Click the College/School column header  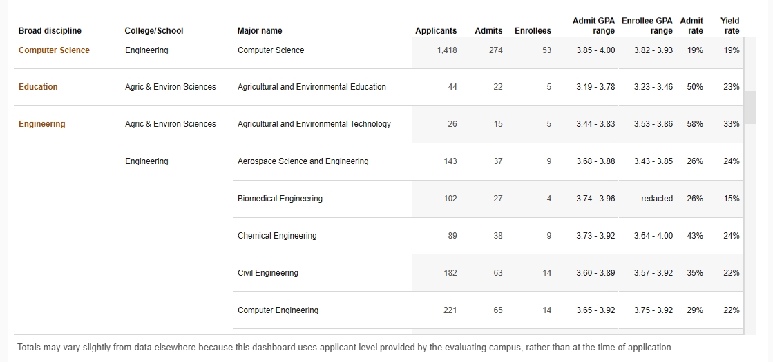click(154, 31)
